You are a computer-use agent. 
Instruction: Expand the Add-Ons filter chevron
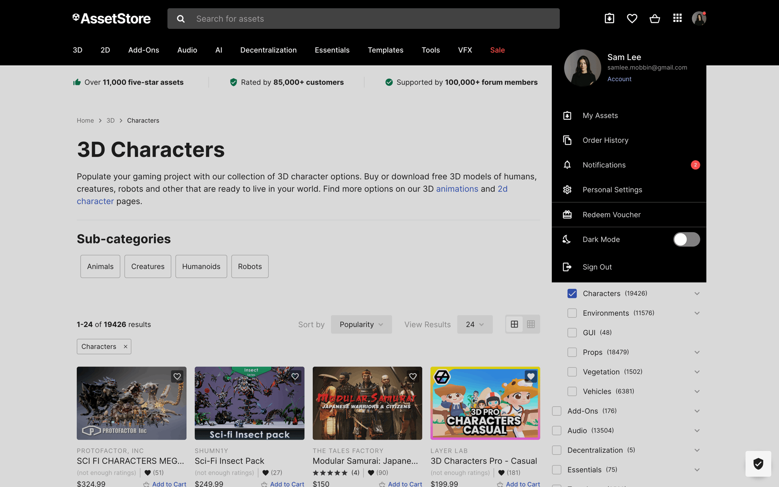pos(697,411)
